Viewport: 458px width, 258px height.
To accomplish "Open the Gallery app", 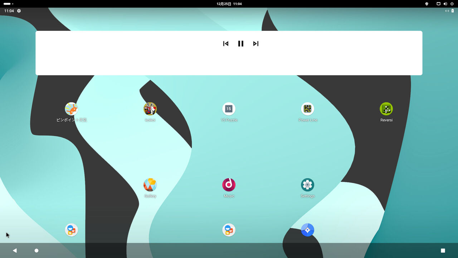I will tap(150, 185).
